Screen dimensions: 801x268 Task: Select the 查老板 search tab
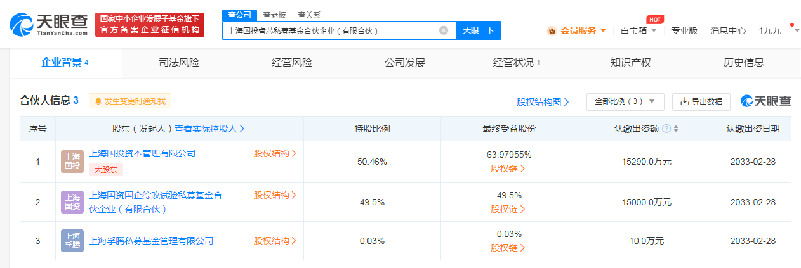tap(275, 15)
